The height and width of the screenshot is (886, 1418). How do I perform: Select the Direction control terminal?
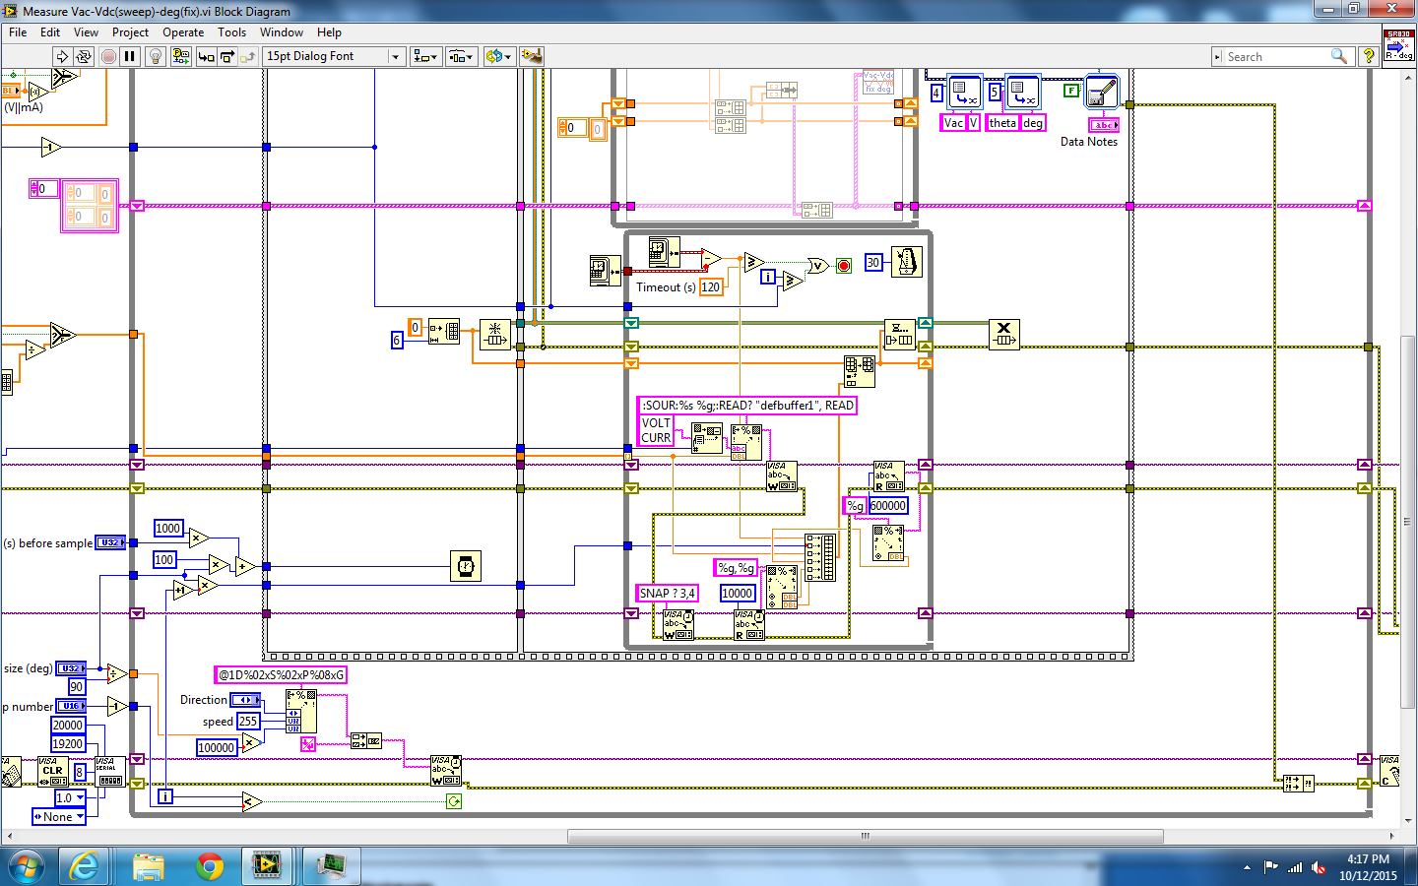point(245,700)
